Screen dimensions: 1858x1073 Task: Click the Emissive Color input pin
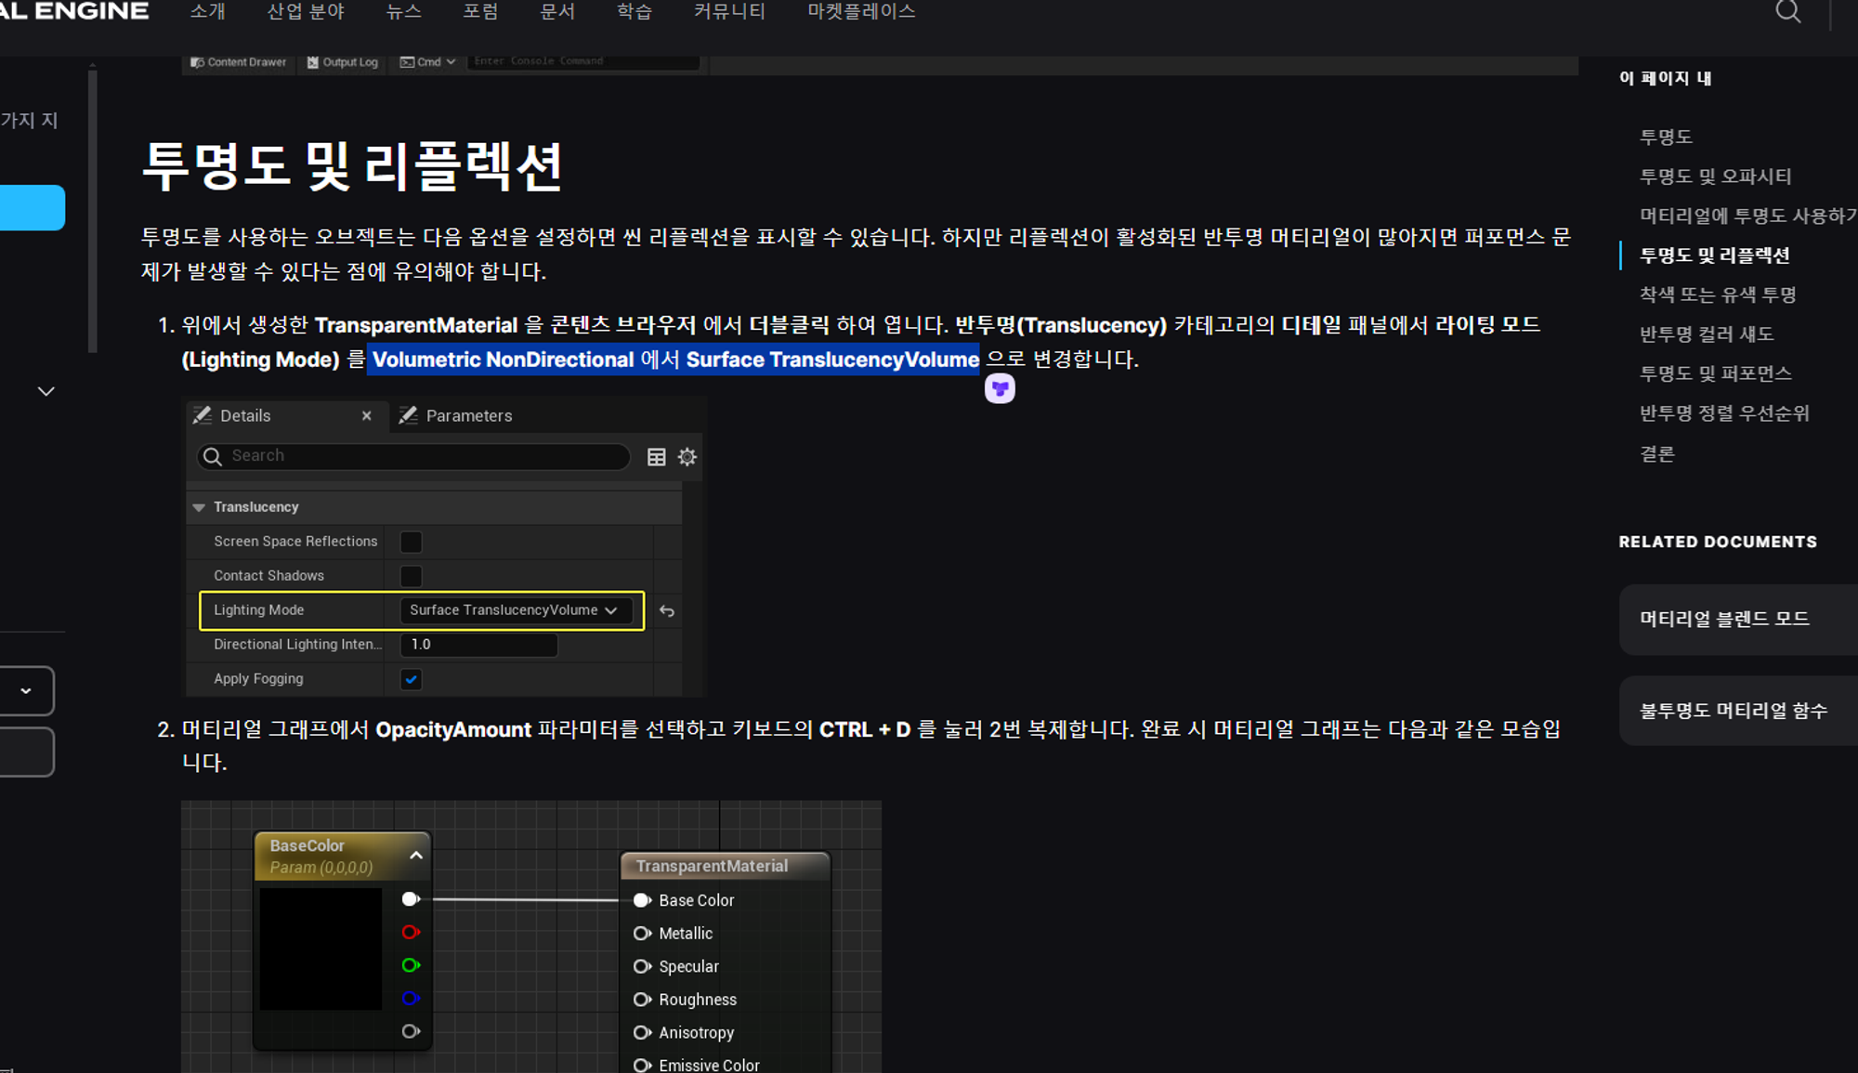642,1065
